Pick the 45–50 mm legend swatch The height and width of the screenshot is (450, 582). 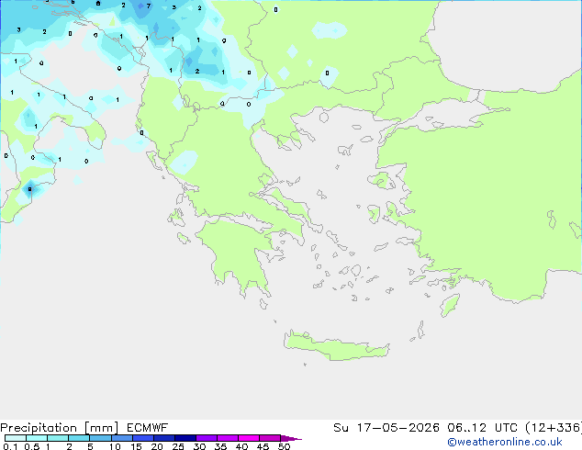coord(270,438)
